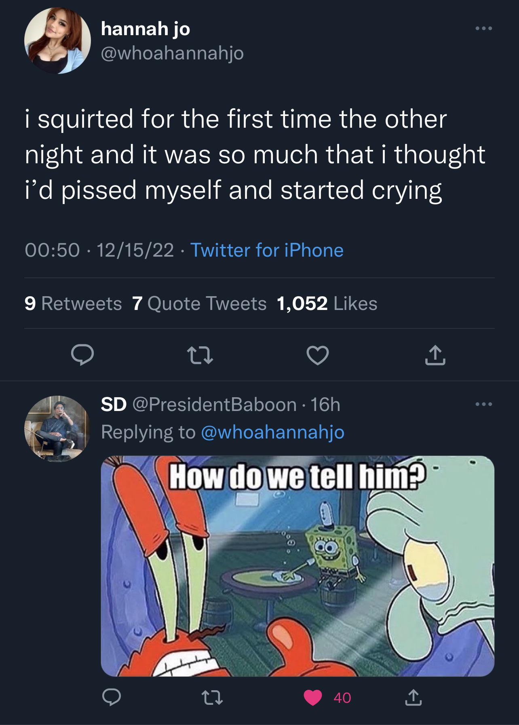The height and width of the screenshot is (725, 519).
Task: Share SD's reply using share icon
Action: [x=413, y=697]
